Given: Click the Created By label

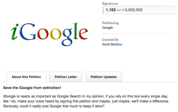Looking at the screenshot, I should [x=110, y=40].
